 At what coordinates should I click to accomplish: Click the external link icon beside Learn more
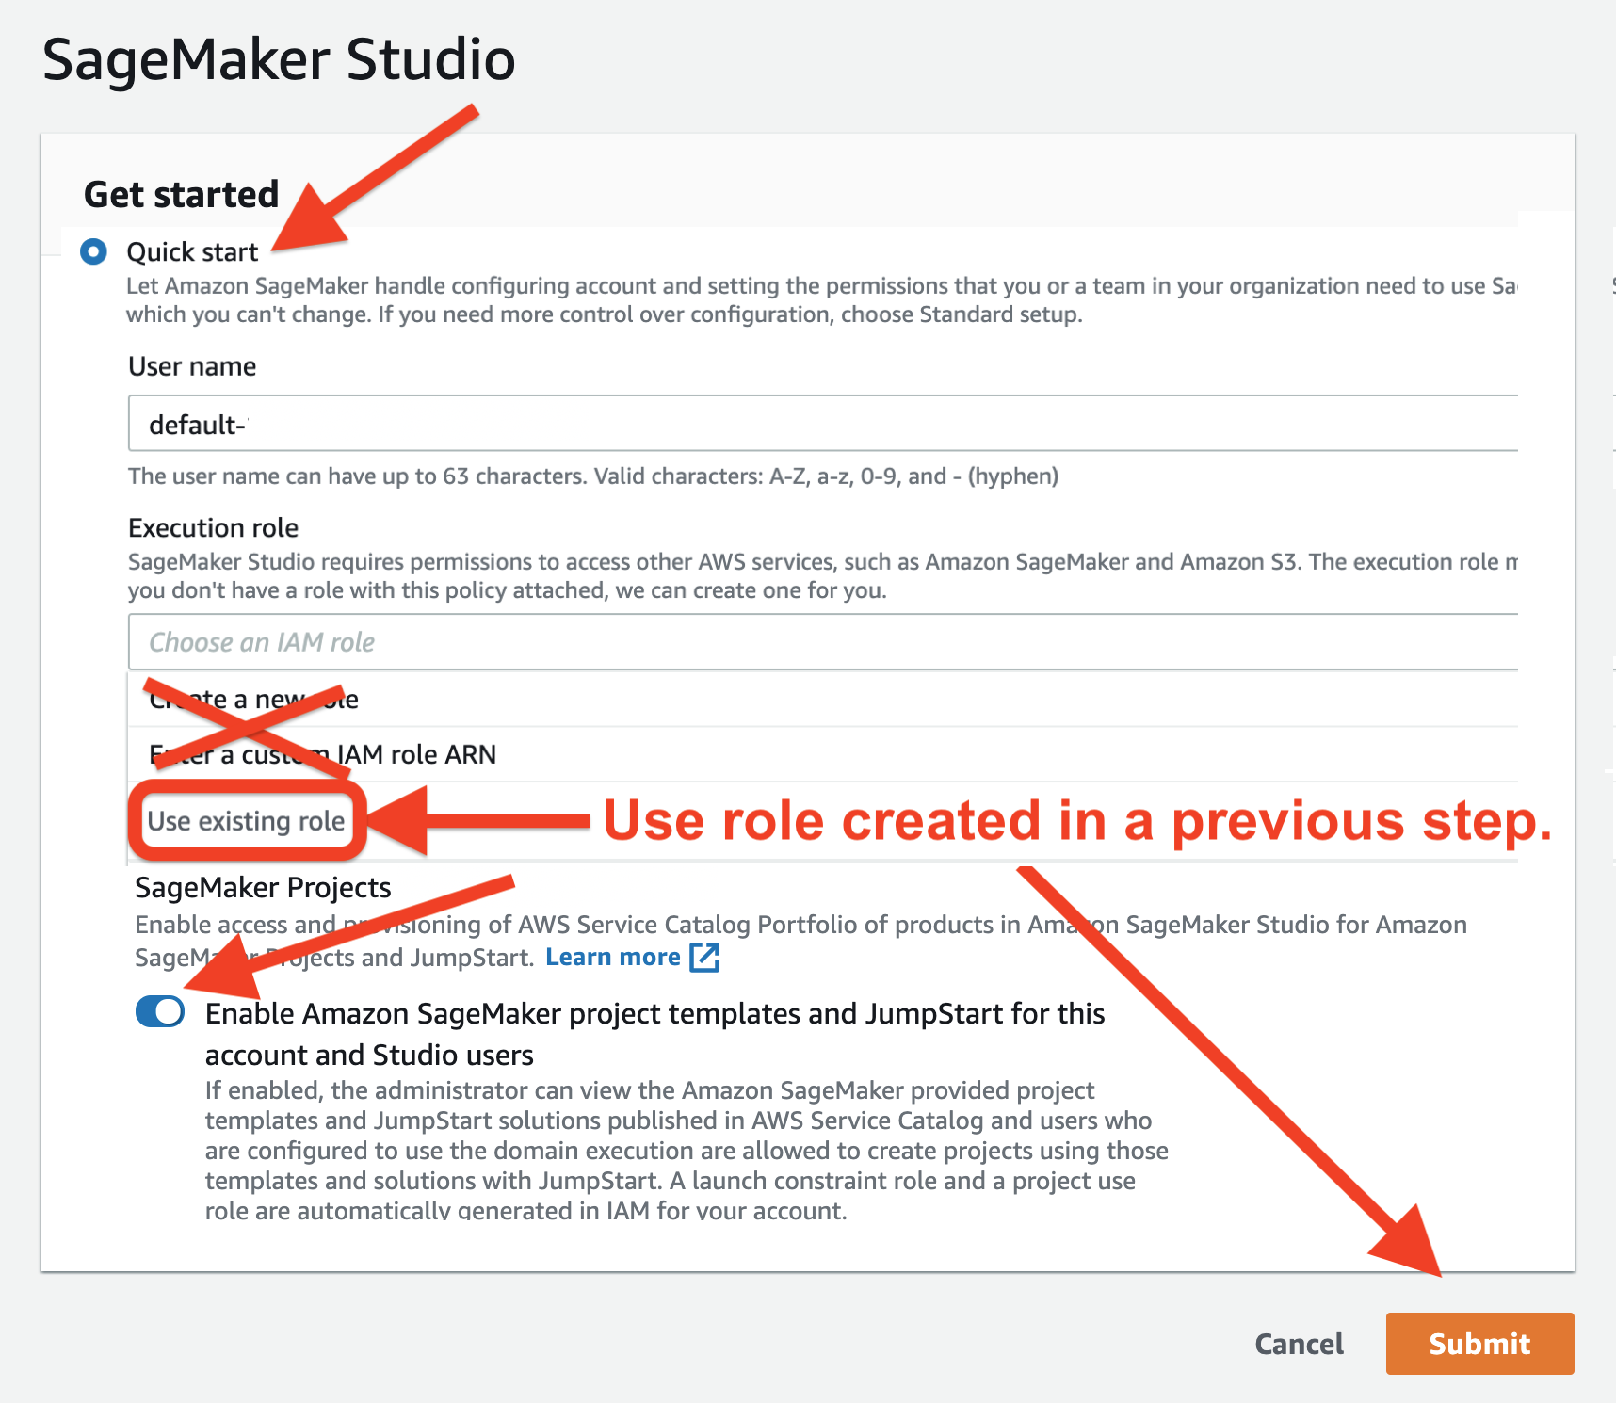[x=705, y=957]
